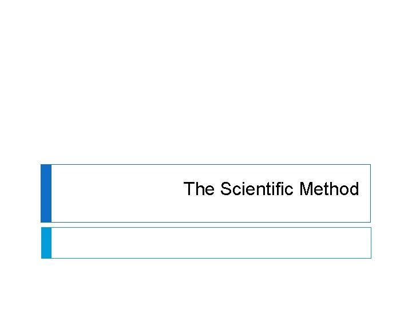Select the dark blue accent bar

[x=46, y=193]
